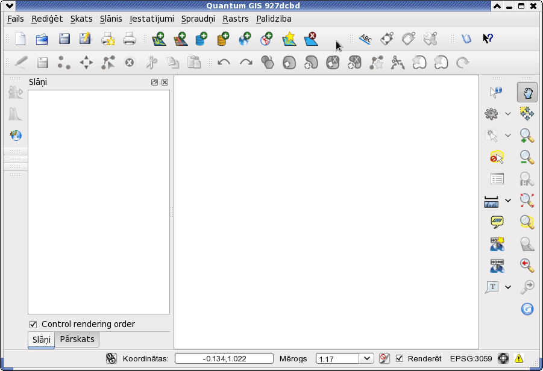The image size is (543, 371).
Task: Open the Iestatījumi menu
Action: point(152,19)
